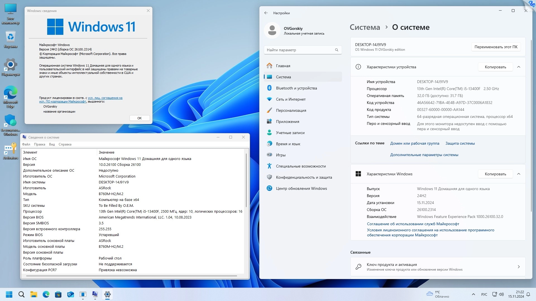Go to Персонализация settings page
This screenshot has height=301, width=536.
point(291,110)
